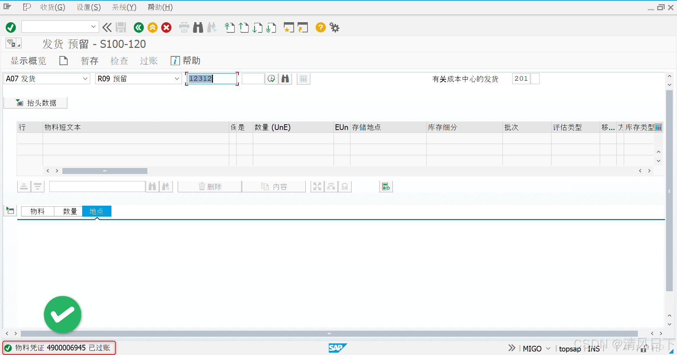Open Customize Local Layout gear icon
The width and height of the screenshot is (677, 355).
[334, 27]
